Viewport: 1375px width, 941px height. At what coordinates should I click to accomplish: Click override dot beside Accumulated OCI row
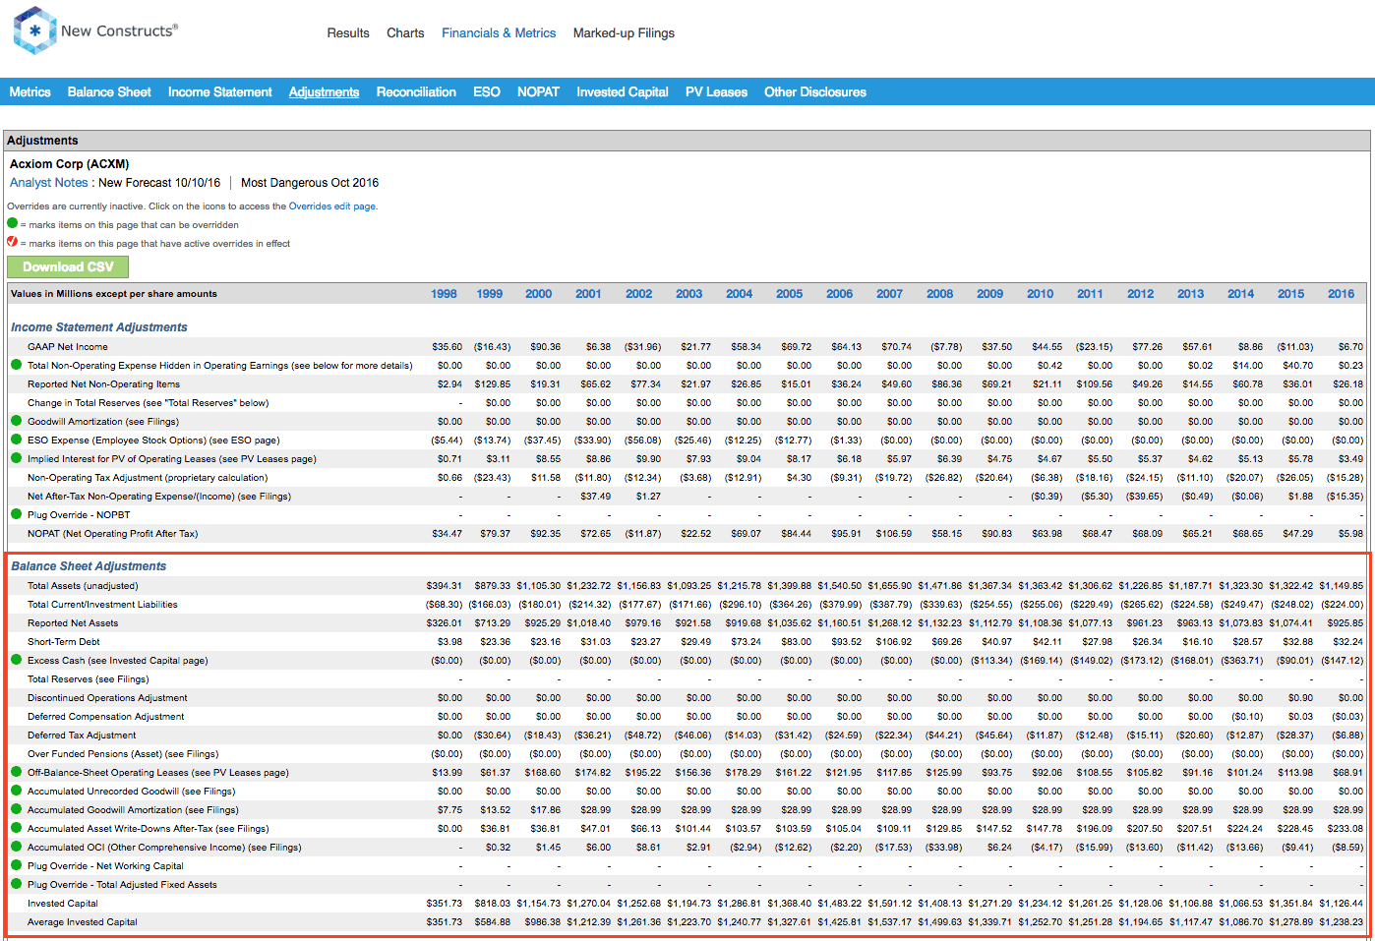point(16,847)
